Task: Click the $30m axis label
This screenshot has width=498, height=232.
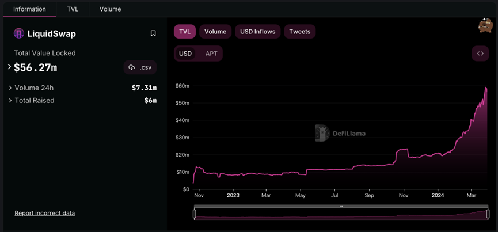Action: [183, 138]
